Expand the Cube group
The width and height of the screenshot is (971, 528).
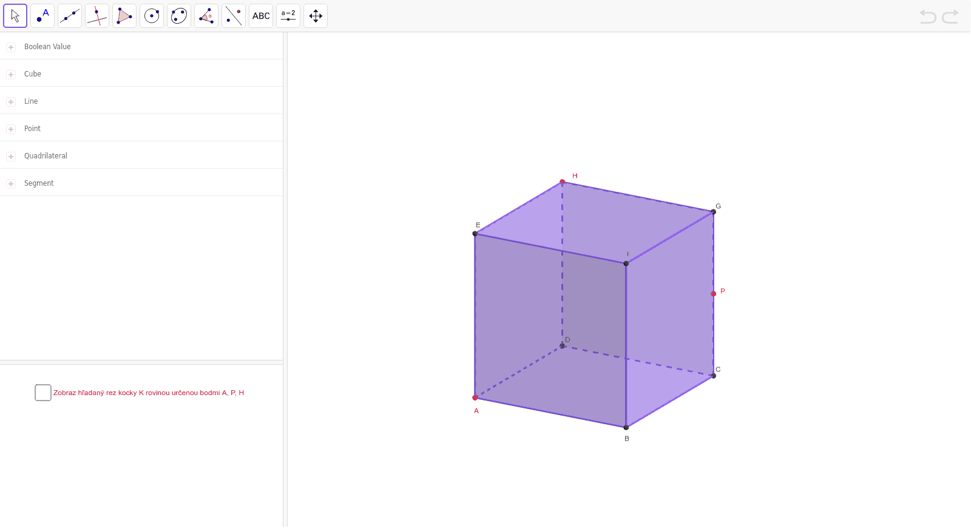[11, 75]
